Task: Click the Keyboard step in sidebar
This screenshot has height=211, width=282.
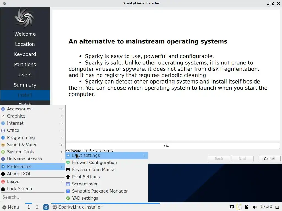Action: pyautogui.click(x=25, y=54)
